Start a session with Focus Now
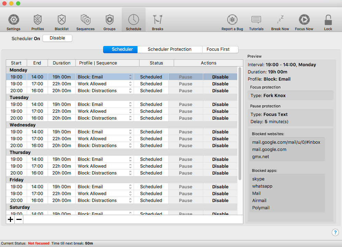342x247 pixels. pos(304,20)
